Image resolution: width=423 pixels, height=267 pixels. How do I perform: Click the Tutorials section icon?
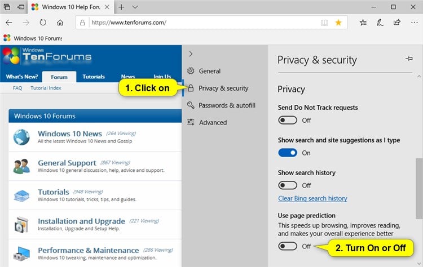[x=21, y=195]
